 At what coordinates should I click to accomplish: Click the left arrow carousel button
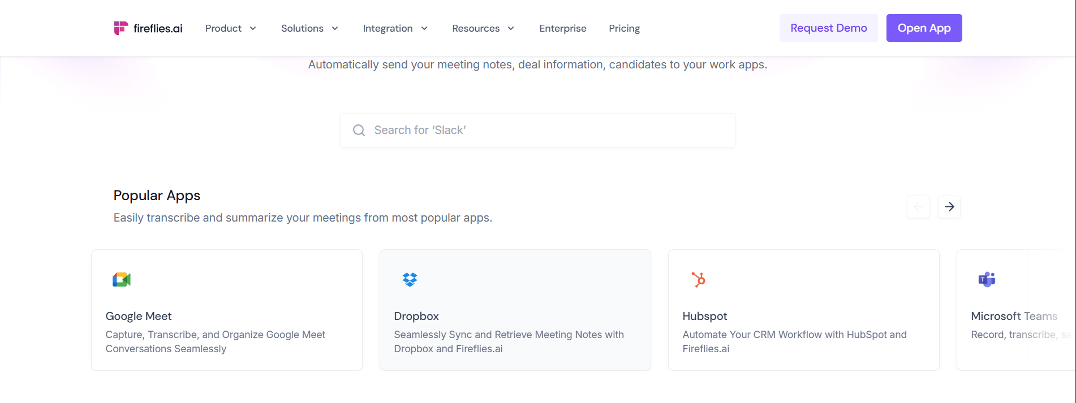(x=918, y=207)
